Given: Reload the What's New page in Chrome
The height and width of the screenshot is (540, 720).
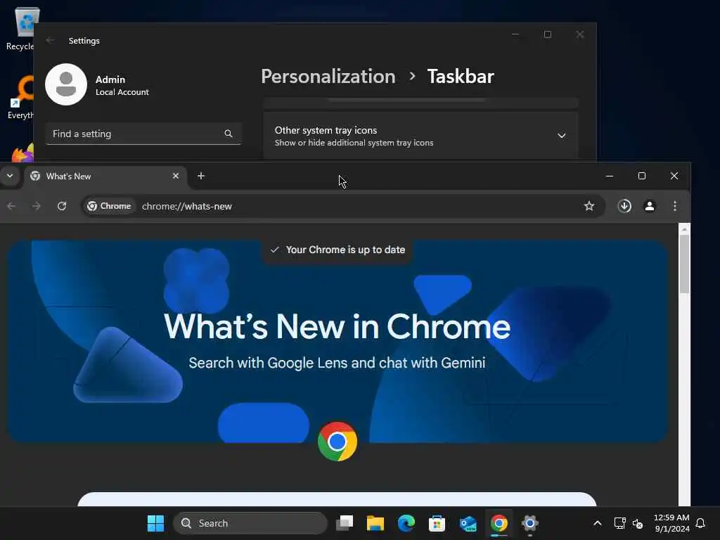Looking at the screenshot, I should pyautogui.click(x=62, y=206).
